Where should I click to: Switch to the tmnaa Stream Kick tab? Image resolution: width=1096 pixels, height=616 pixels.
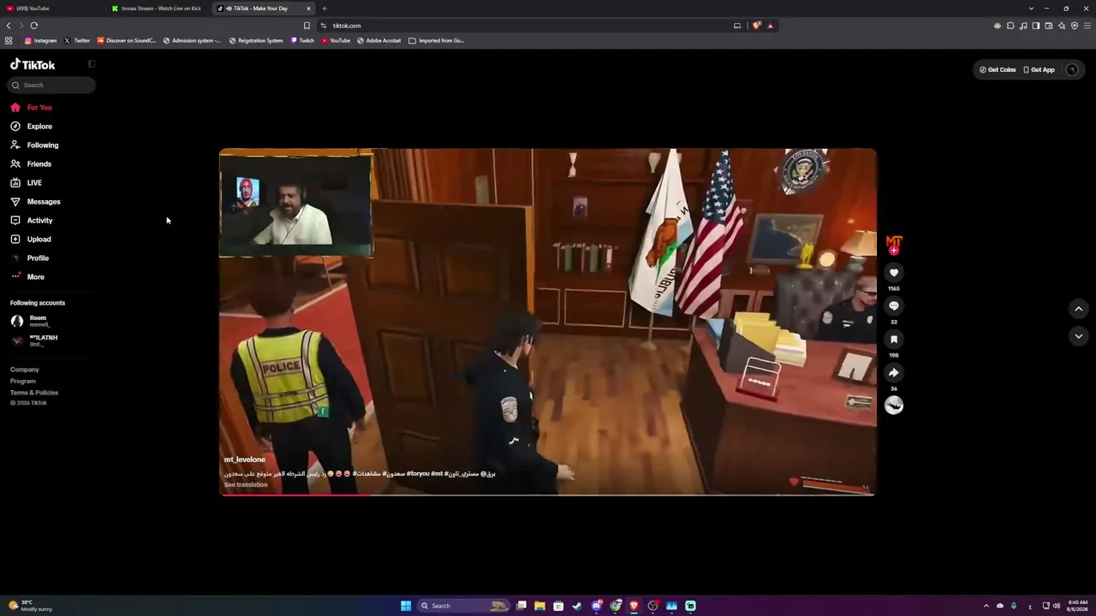(158, 9)
